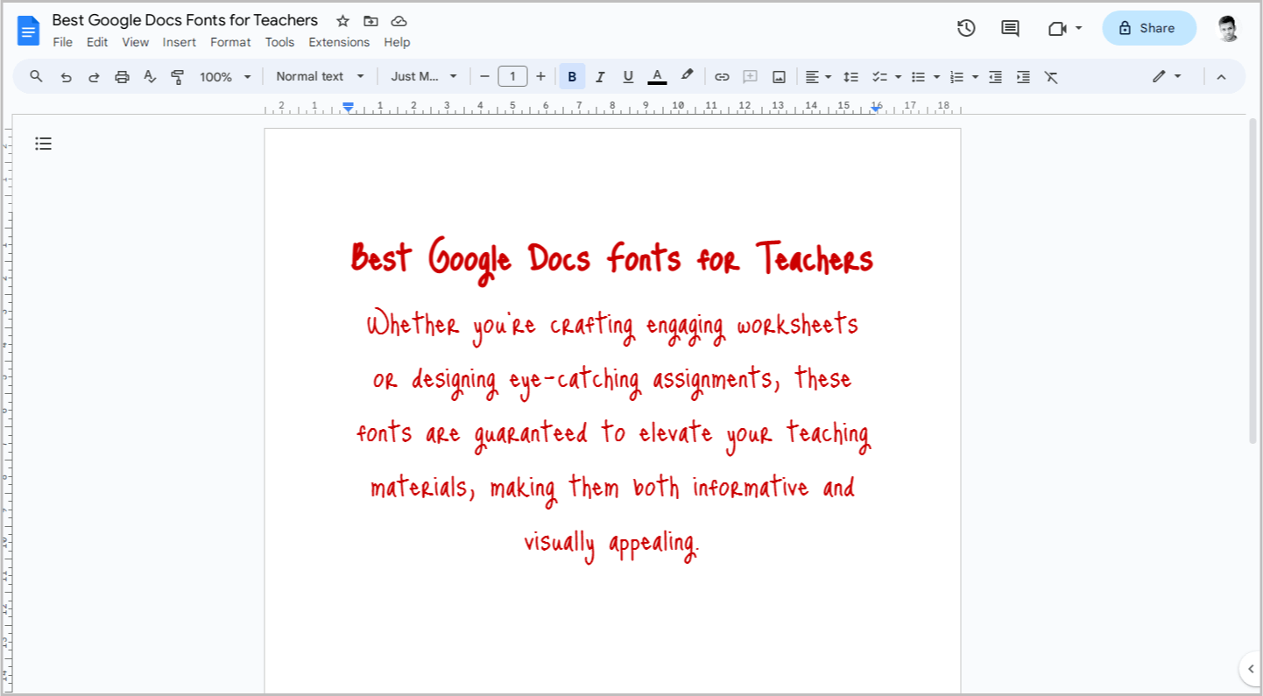The height and width of the screenshot is (696, 1263).
Task: Increase the indent
Action: [1023, 77]
